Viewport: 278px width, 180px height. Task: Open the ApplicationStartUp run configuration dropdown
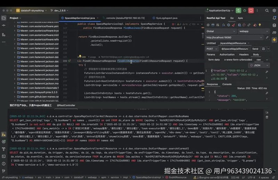(219, 11)
